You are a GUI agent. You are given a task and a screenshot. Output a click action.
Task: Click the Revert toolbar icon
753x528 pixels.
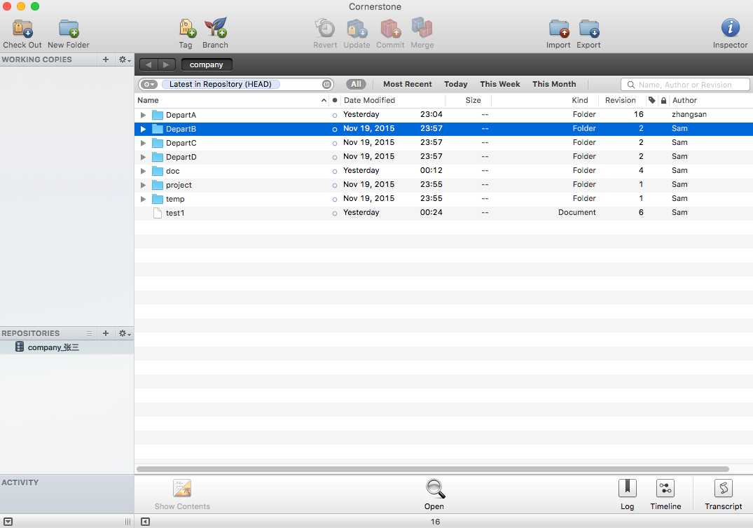pos(325,28)
